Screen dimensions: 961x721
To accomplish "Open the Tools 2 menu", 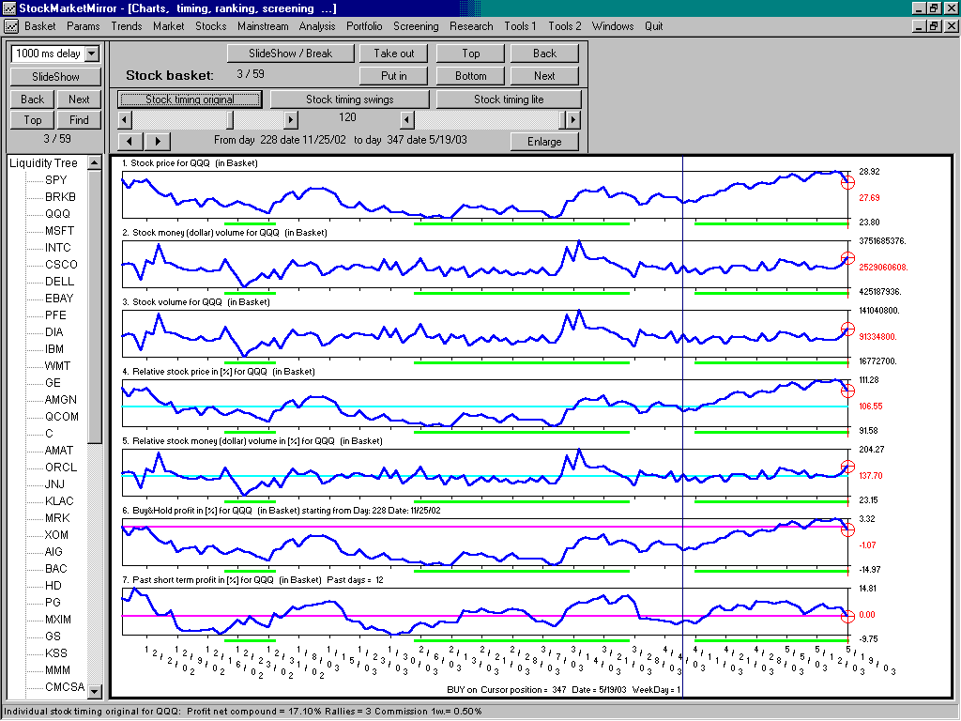I will click(564, 26).
